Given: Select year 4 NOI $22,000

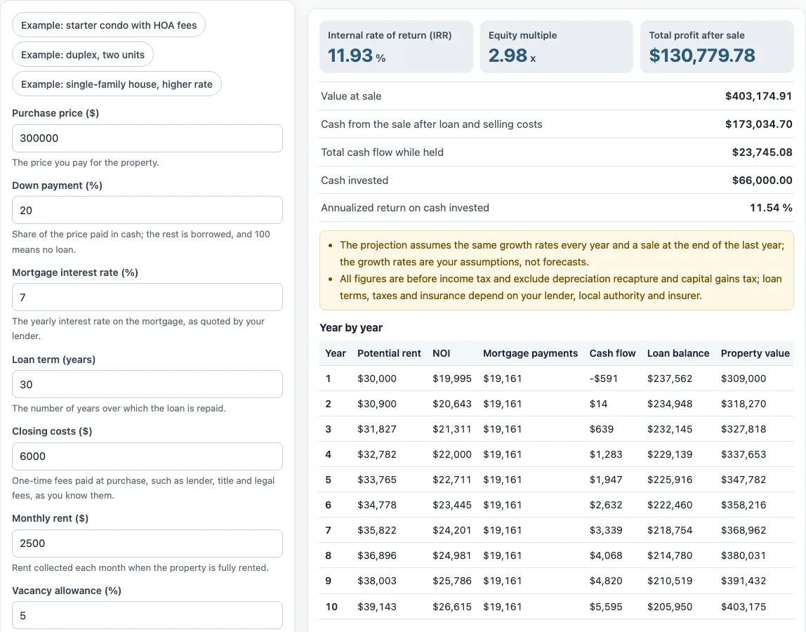Looking at the screenshot, I should (x=452, y=454).
